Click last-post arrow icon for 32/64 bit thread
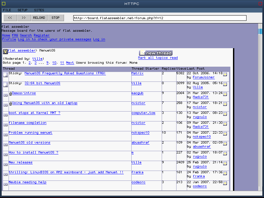The image size is (264, 198). pyautogui.click(x=225, y=84)
